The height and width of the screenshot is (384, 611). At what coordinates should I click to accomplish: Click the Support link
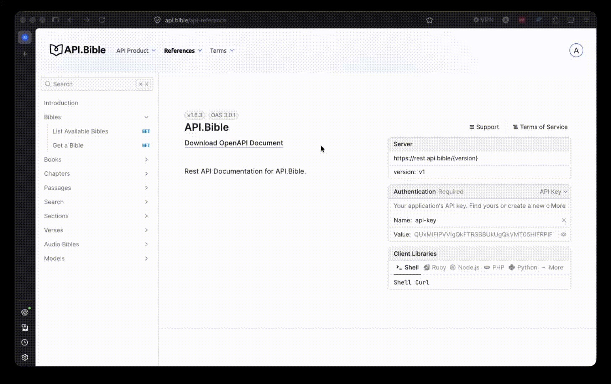click(x=484, y=127)
